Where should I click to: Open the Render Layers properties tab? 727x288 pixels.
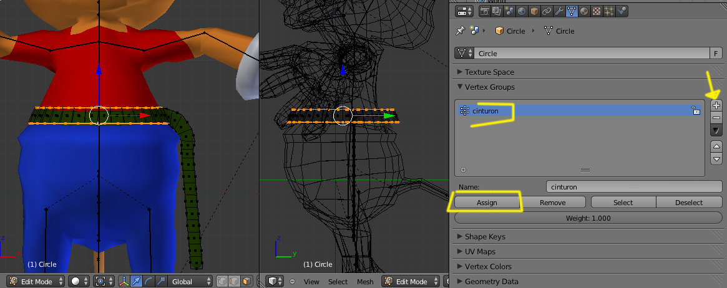coord(497,12)
